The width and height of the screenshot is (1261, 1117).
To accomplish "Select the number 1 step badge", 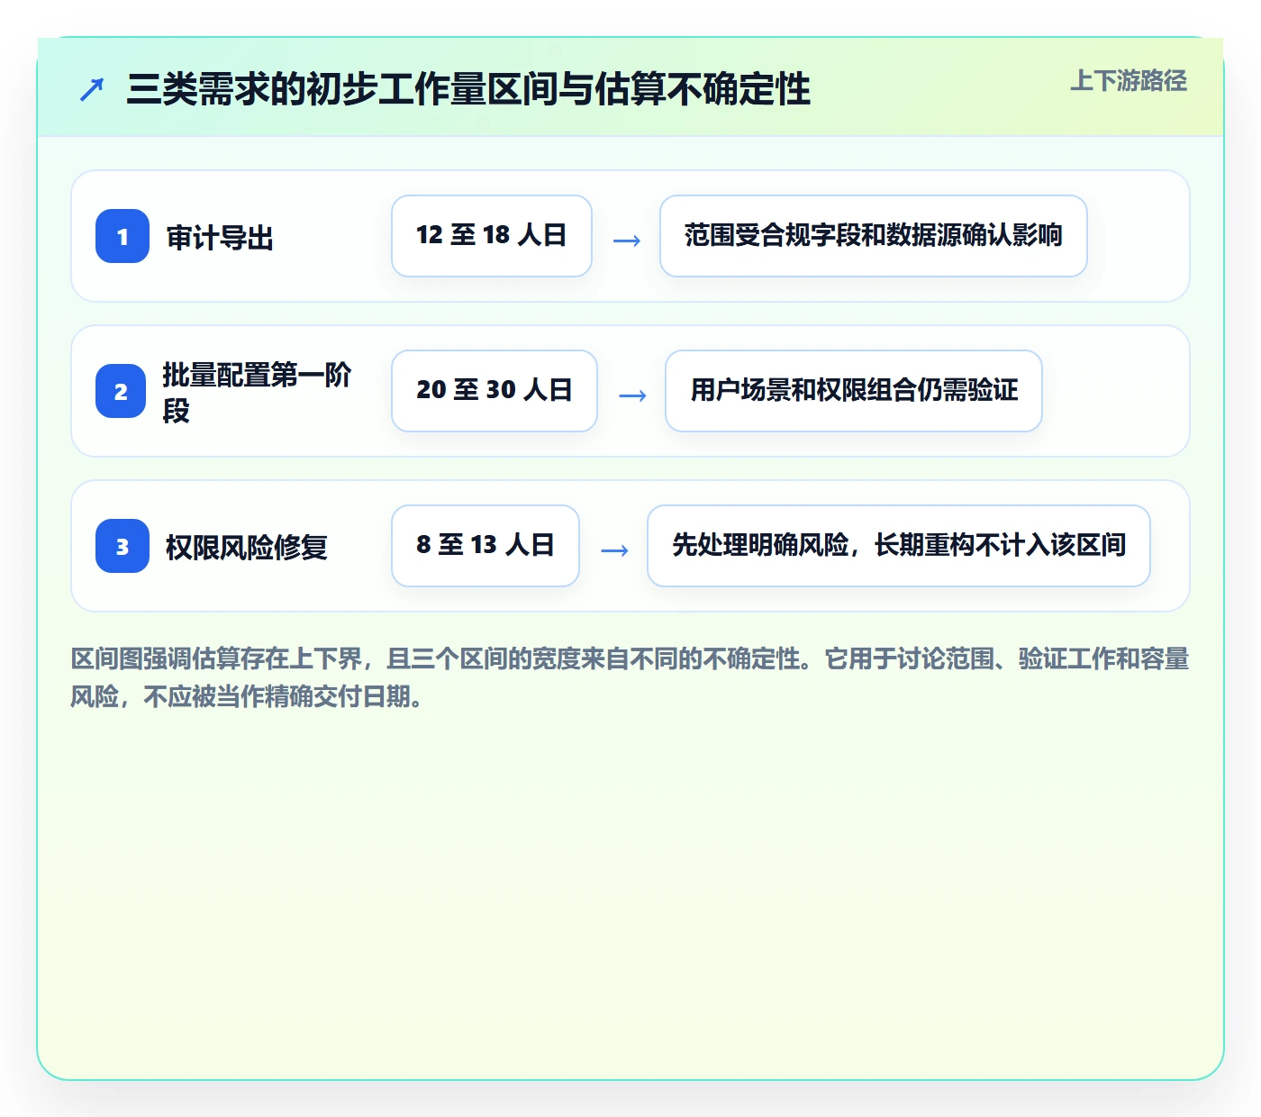I will (x=122, y=236).
